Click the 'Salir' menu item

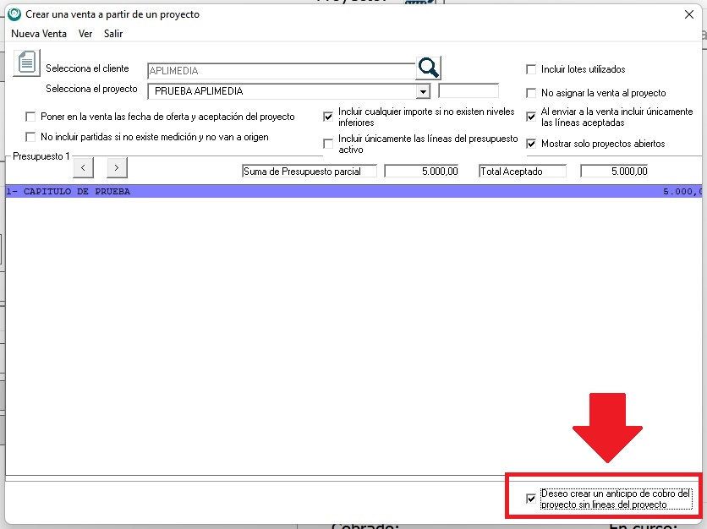click(x=113, y=34)
